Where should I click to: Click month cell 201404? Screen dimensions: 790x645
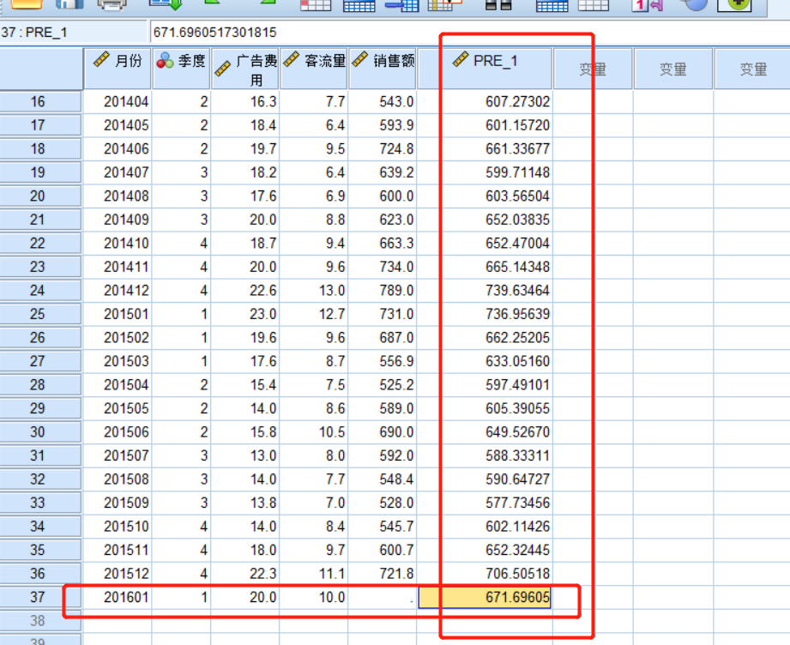coord(118,102)
